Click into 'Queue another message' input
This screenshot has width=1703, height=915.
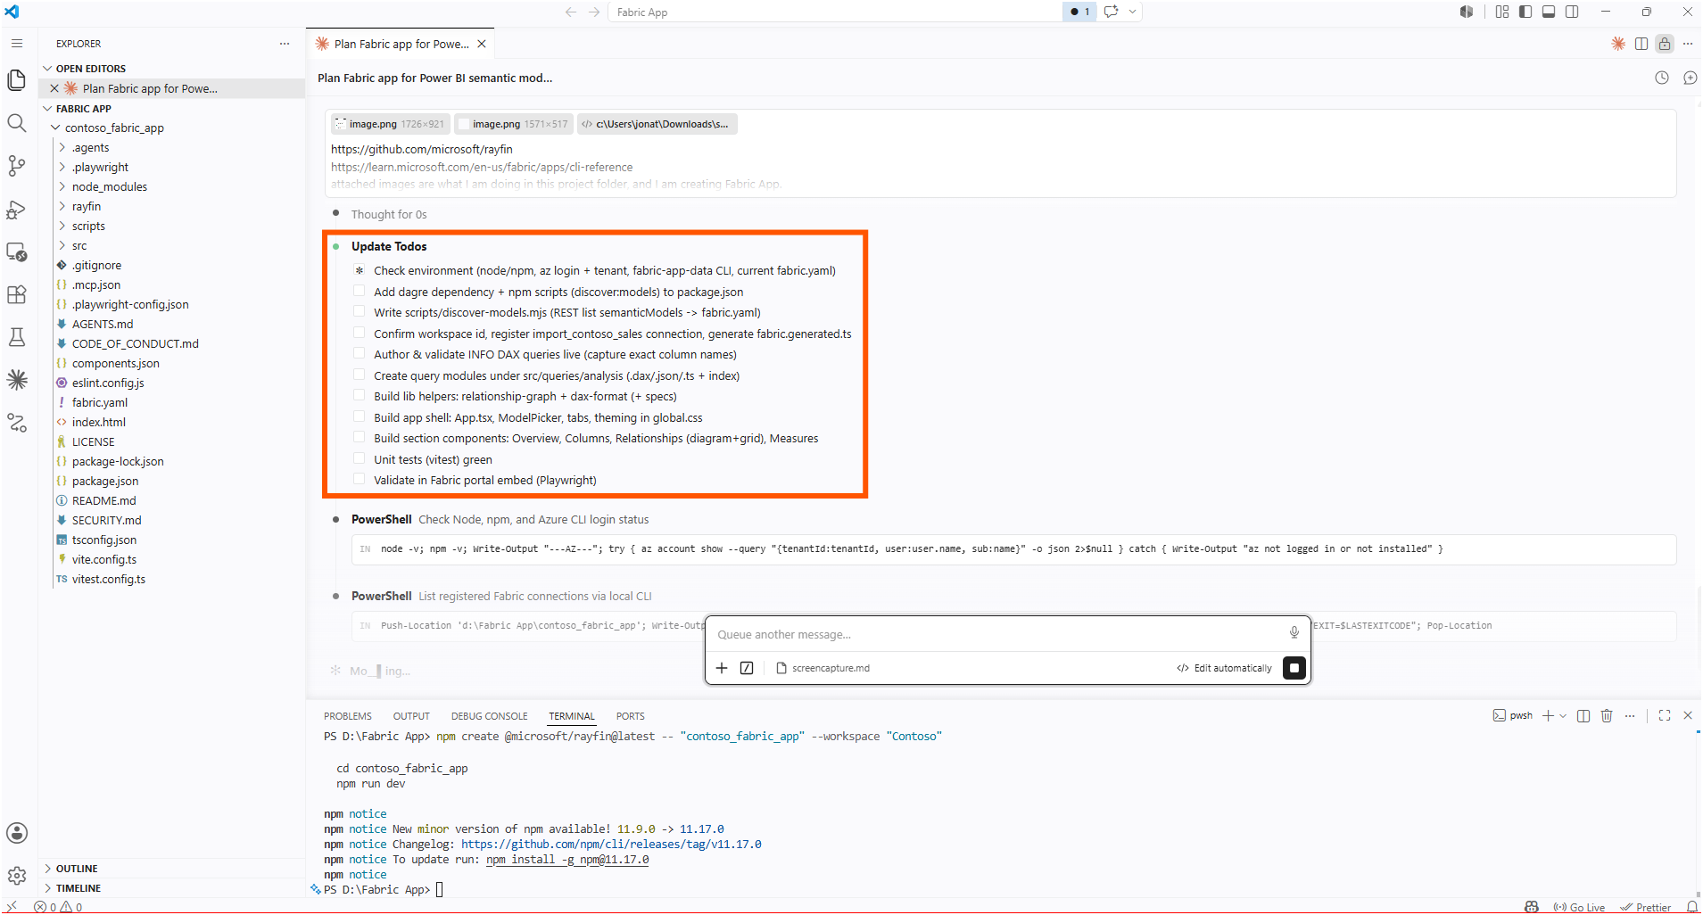(x=997, y=634)
